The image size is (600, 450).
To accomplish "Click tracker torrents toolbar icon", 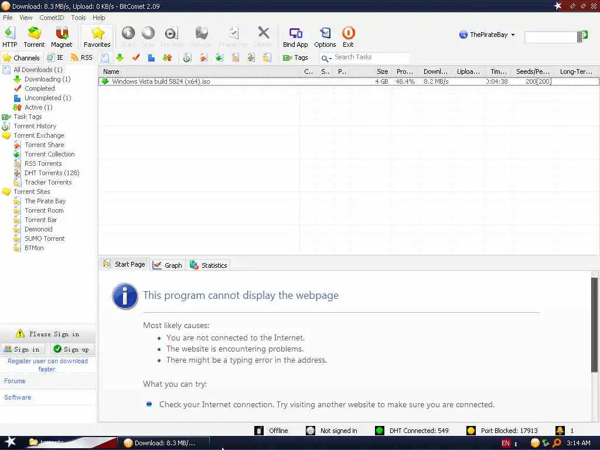I will coord(267,58).
